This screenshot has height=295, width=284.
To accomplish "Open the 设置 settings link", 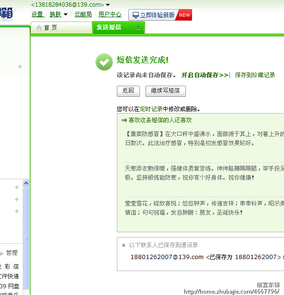I will (37, 14).
